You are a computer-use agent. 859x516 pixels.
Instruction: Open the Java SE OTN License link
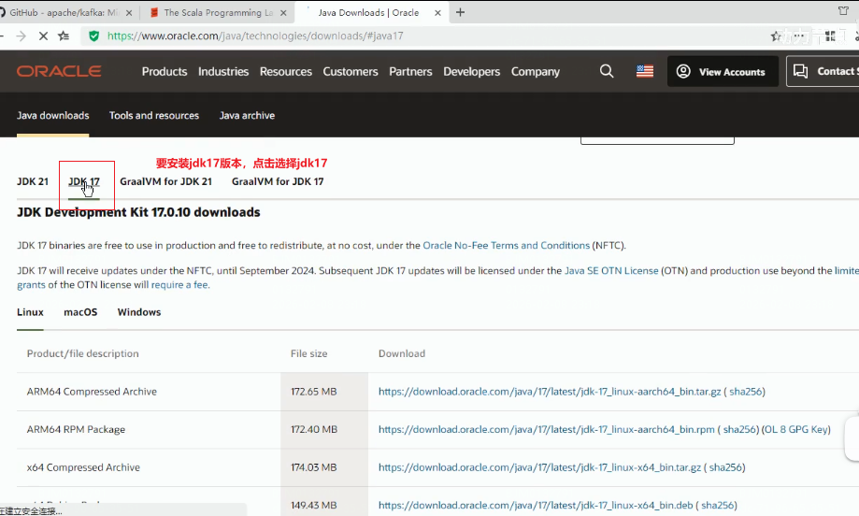coord(611,270)
